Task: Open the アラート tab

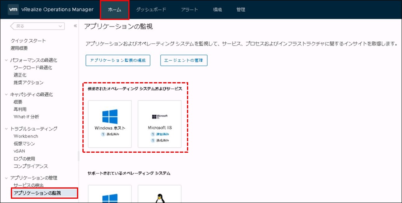Action: (189, 10)
